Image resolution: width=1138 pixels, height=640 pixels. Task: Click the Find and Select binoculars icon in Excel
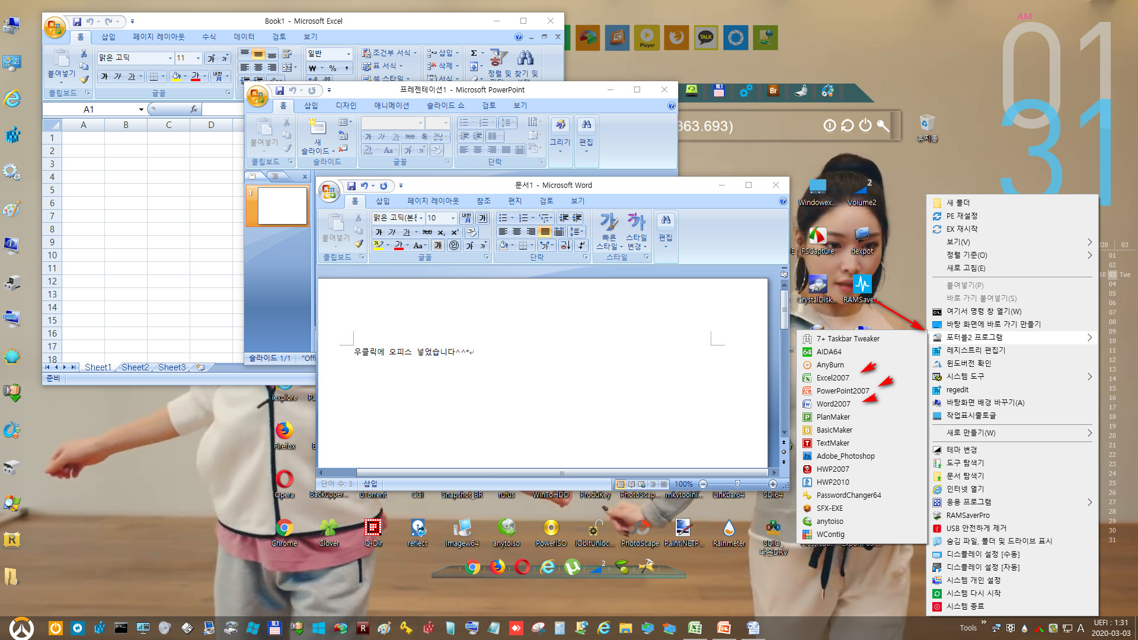click(x=525, y=58)
